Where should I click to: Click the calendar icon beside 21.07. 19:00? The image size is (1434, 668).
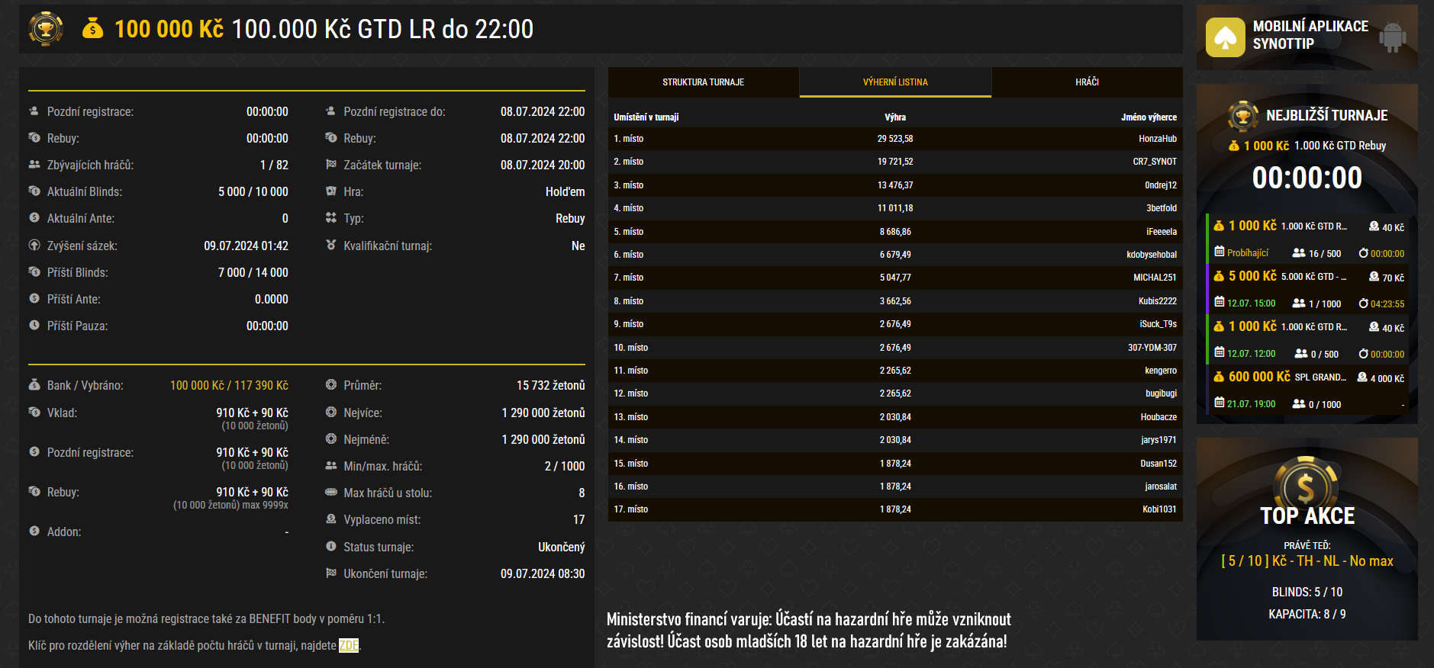(1220, 403)
